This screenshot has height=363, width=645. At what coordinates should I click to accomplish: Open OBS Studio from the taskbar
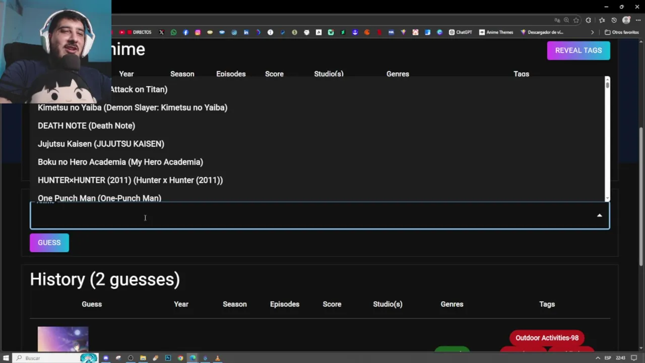[x=131, y=358]
